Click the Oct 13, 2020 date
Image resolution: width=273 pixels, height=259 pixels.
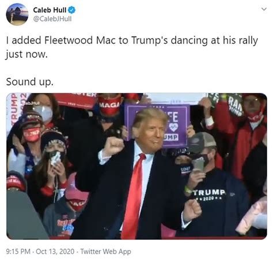pos(55,252)
